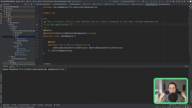192x108 pixels.
Task: Open the Logcat tool window
Action: (49, 105)
